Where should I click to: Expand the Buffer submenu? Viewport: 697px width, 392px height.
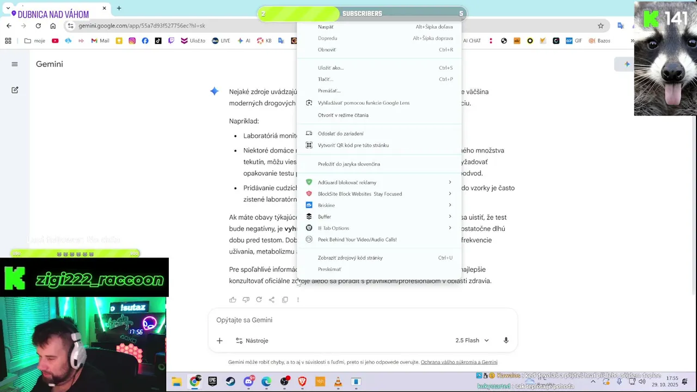pyautogui.click(x=380, y=217)
